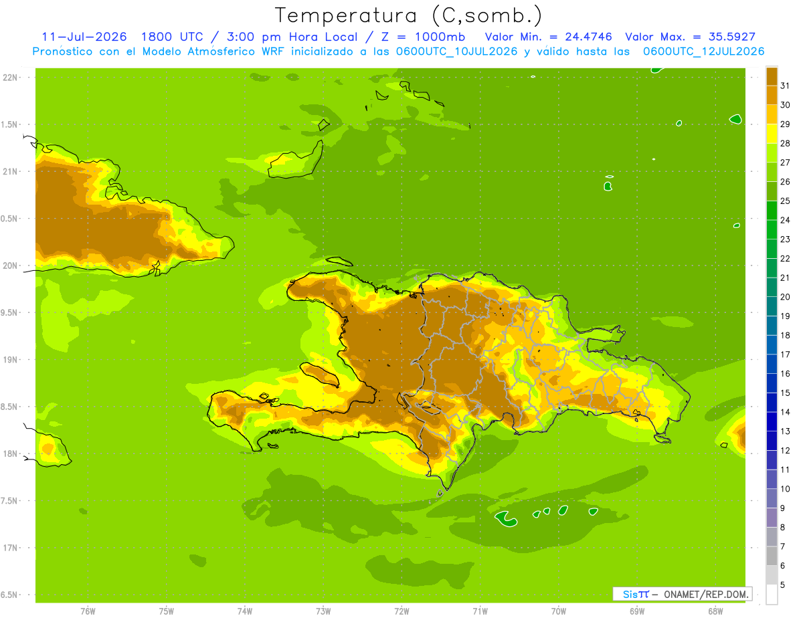
Task: Click legend value '28'
Action: click(785, 143)
